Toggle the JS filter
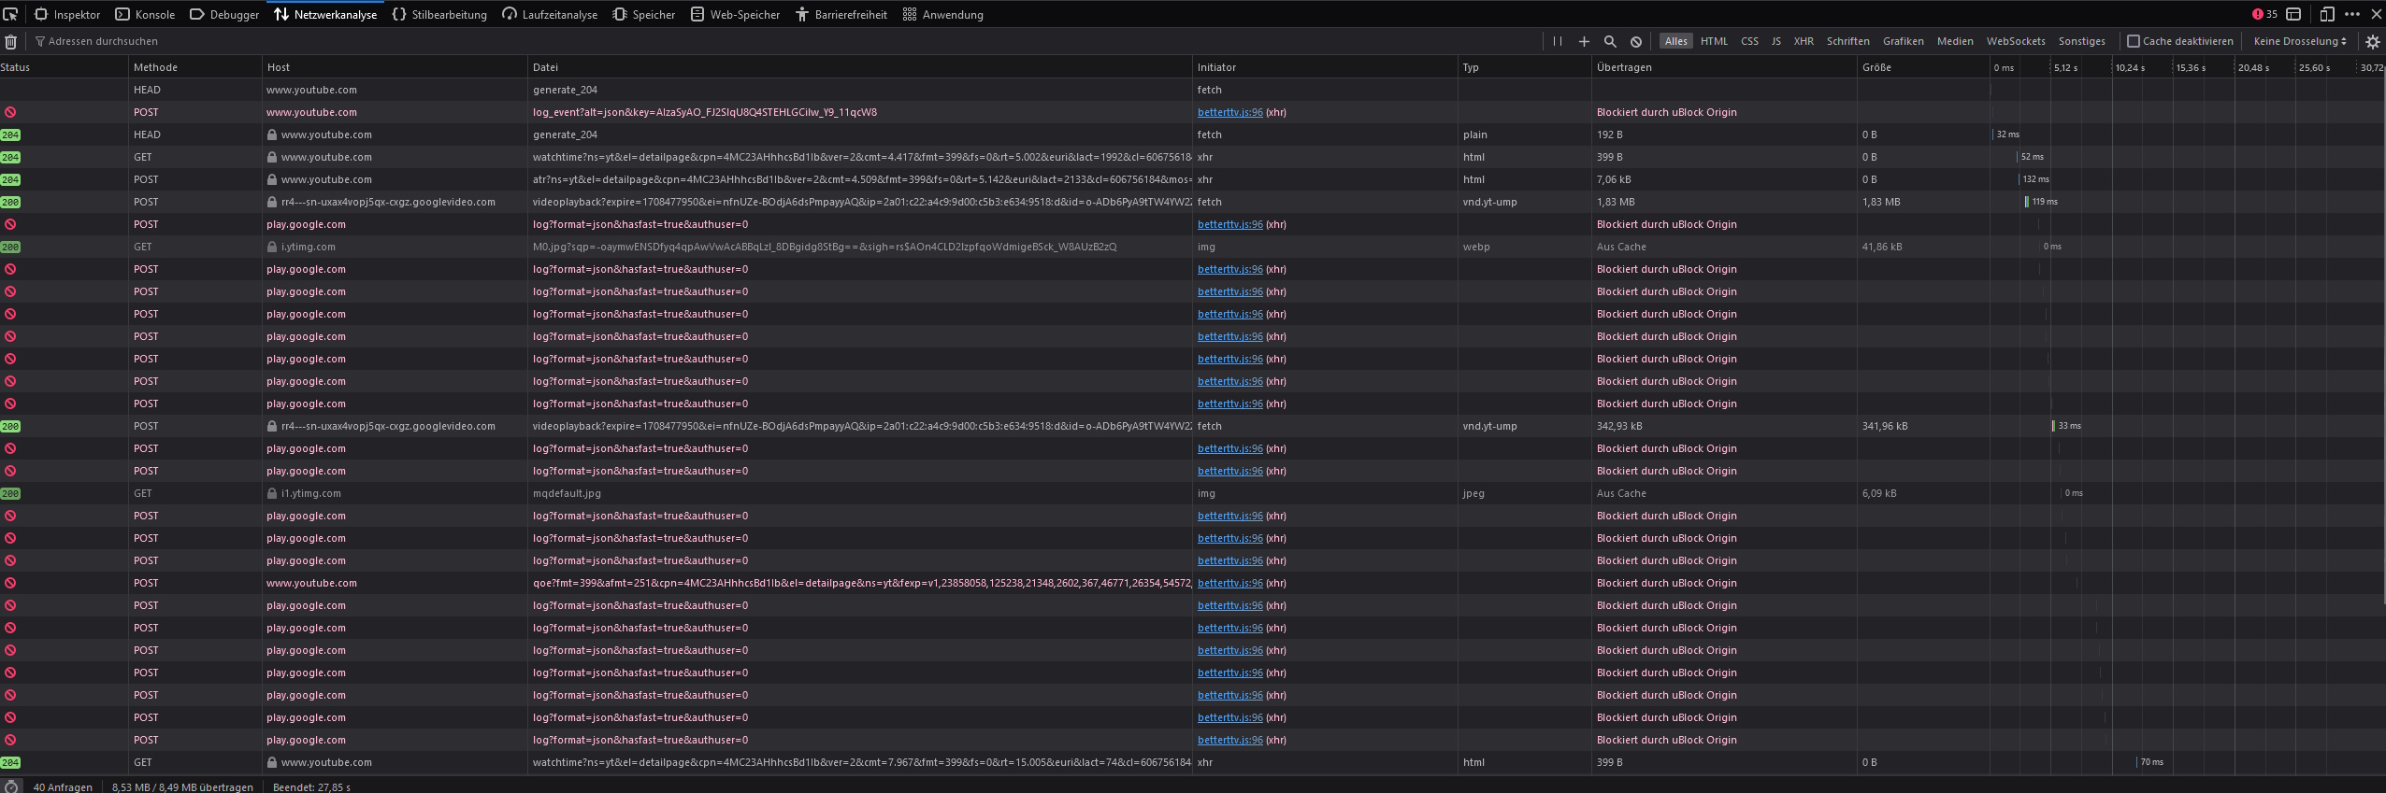The image size is (2386, 793). tap(1775, 41)
